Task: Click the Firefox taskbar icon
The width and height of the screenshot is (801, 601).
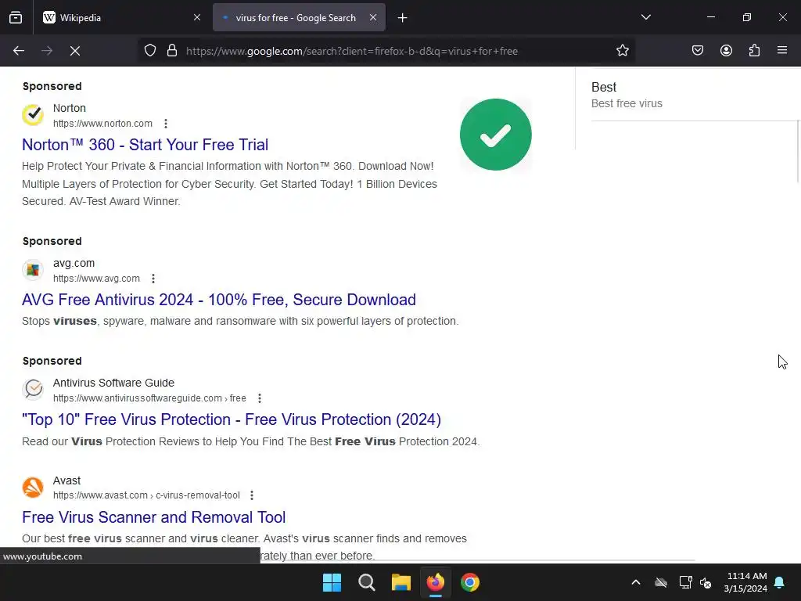Action: point(436,582)
